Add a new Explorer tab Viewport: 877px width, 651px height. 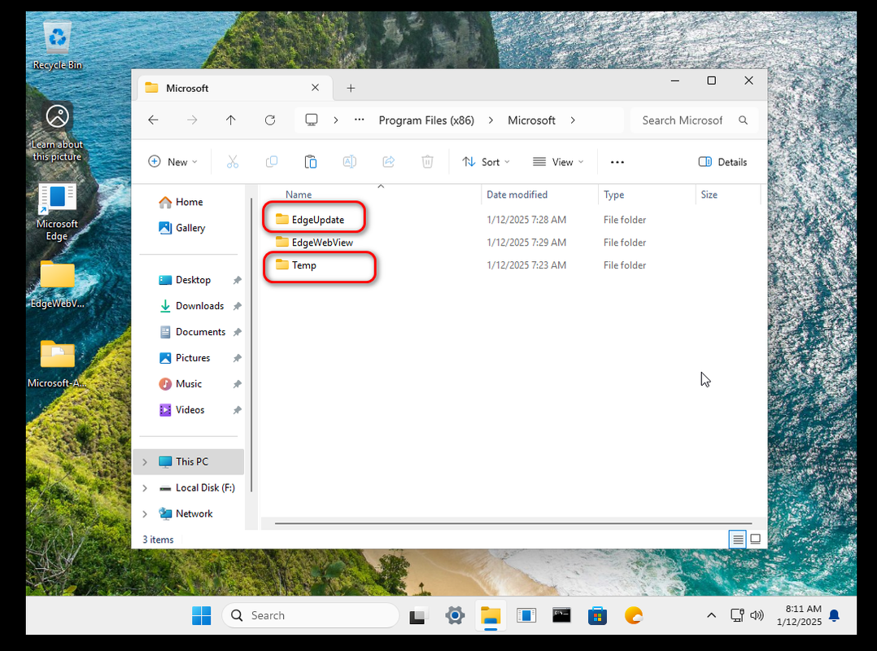pos(351,89)
